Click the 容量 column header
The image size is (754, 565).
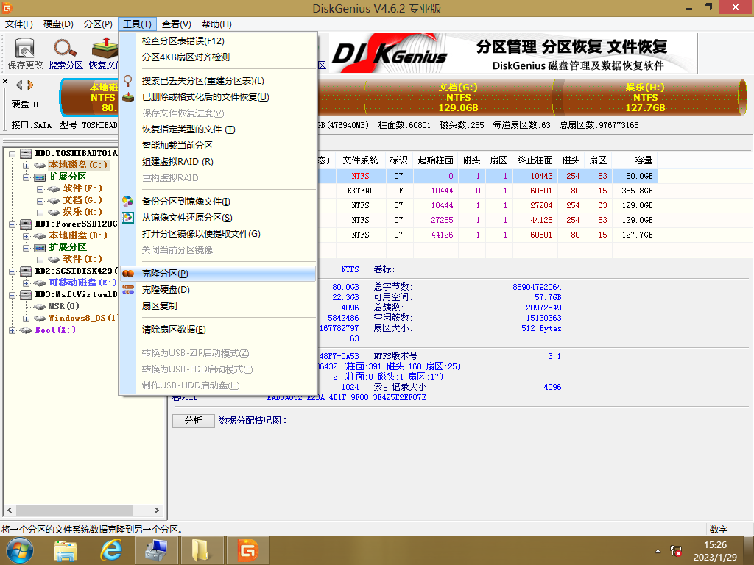coord(635,160)
